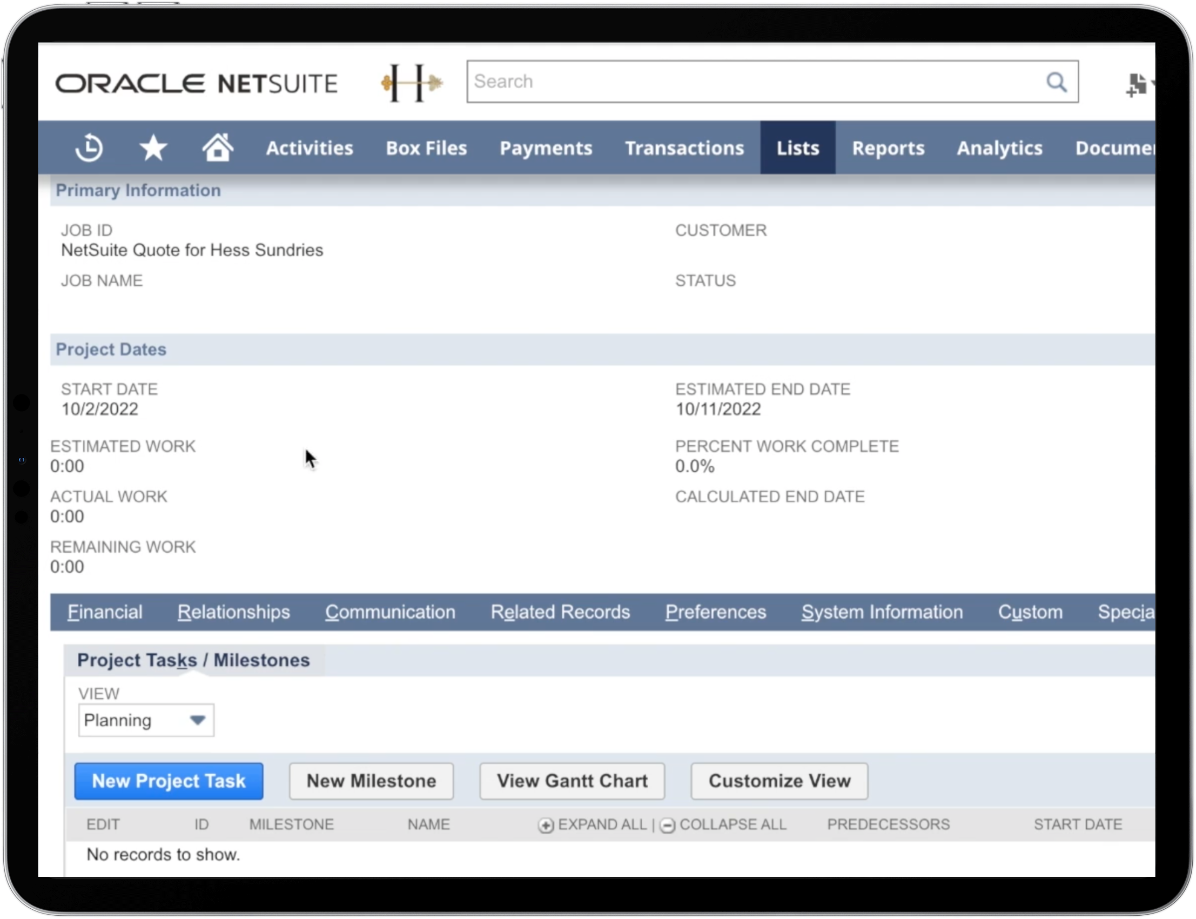Click the Hess company logo
The height and width of the screenshot is (919, 1196).
411,82
